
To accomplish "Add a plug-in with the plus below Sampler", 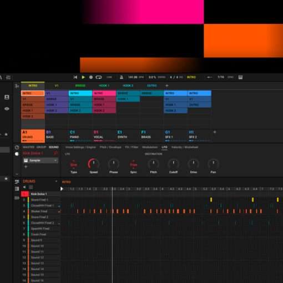I will coord(26,167).
